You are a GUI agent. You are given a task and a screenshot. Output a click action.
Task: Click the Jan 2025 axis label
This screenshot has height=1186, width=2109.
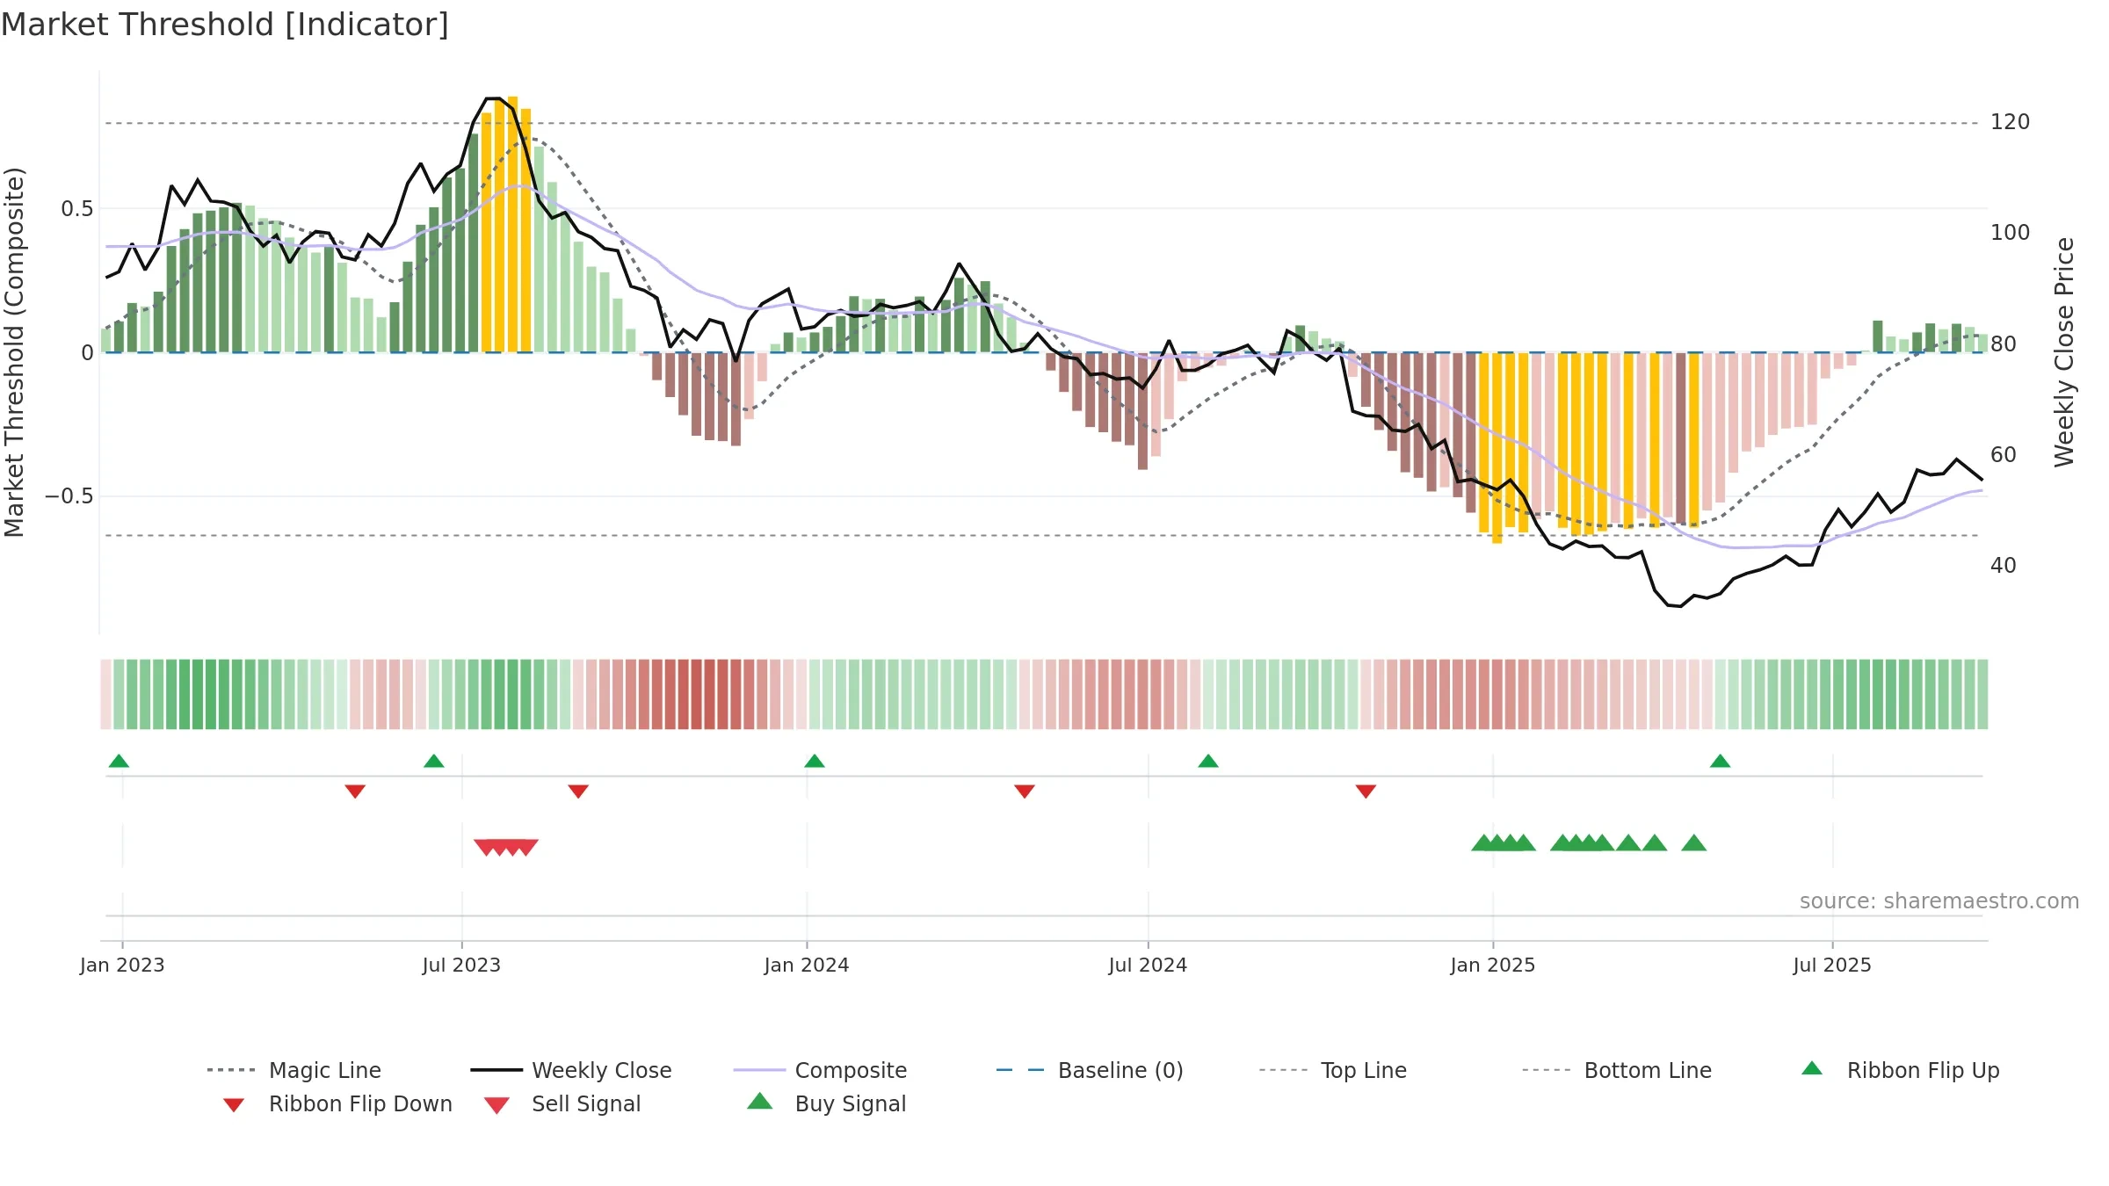pyautogui.click(x=1493, y=965)
